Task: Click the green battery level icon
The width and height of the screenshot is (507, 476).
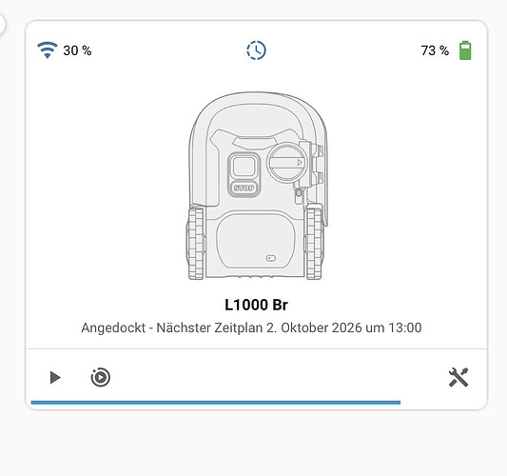Action: (465, 50)
